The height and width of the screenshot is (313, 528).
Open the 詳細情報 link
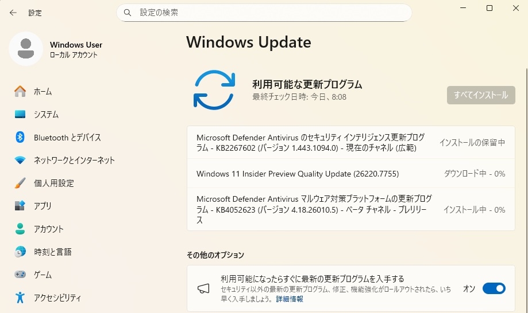click(x=290, y=299)
